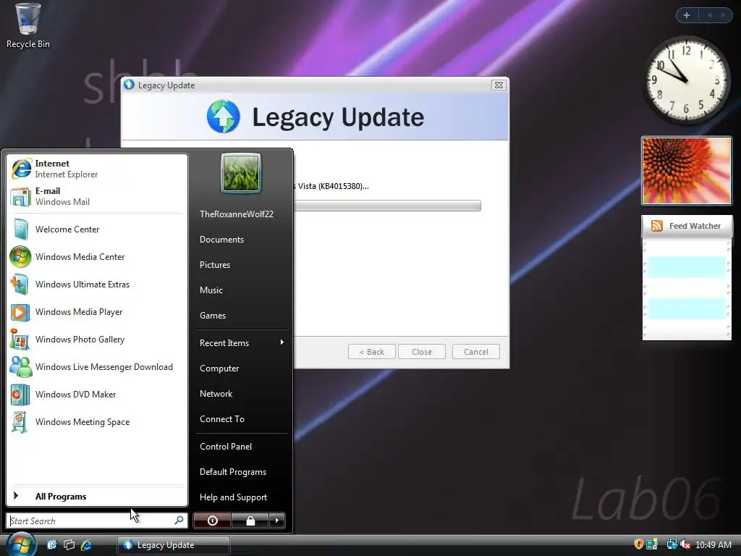Open the Welcome Center icon
The image size is (741, 556).
click(x=20, y=229)
